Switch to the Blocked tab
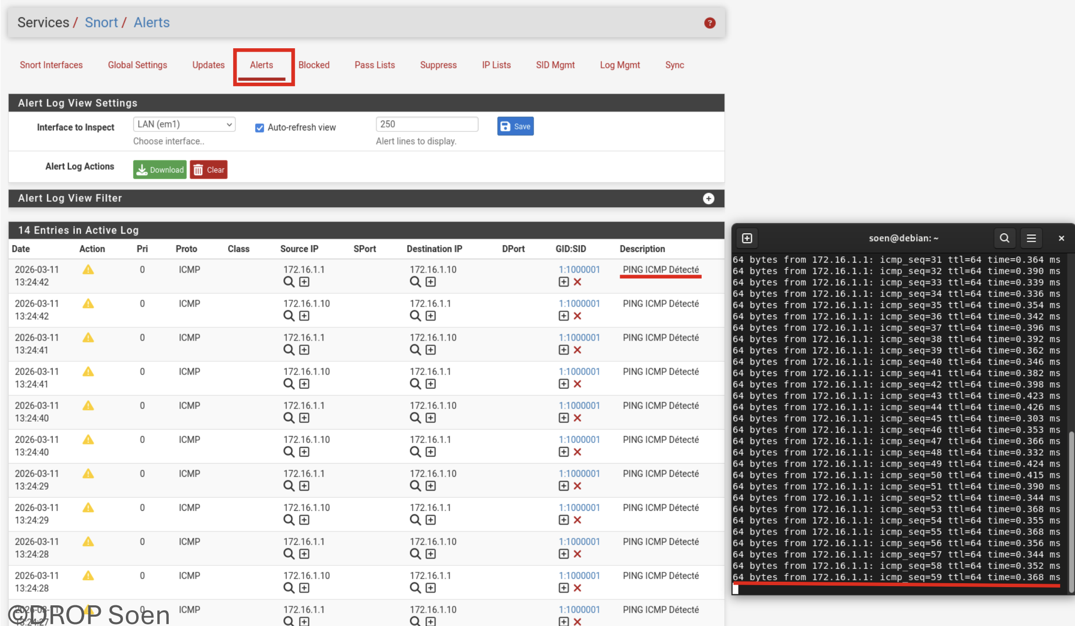 314,65
